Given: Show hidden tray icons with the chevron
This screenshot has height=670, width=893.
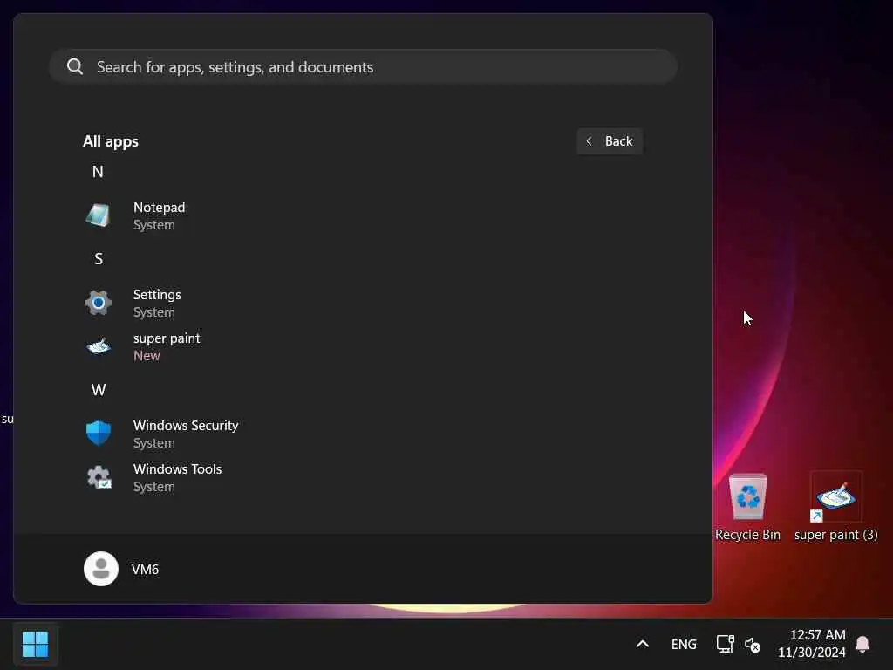Looking at the screenshot, I should [x=643, y=645].
